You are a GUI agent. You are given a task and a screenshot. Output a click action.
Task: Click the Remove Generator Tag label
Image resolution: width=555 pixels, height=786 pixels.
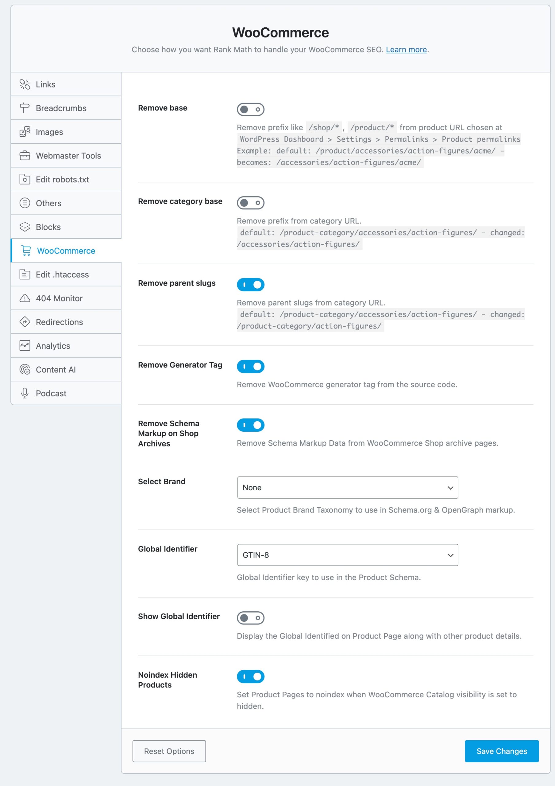pos(180,365)
